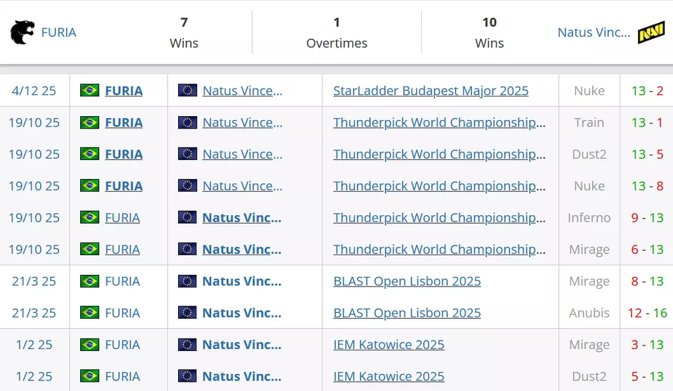
Task: Open Natus Vincere team link in header
Action: coord(593,32)
